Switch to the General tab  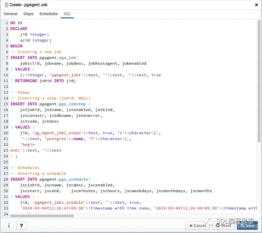pyautogui.click(x=10, y=14)
